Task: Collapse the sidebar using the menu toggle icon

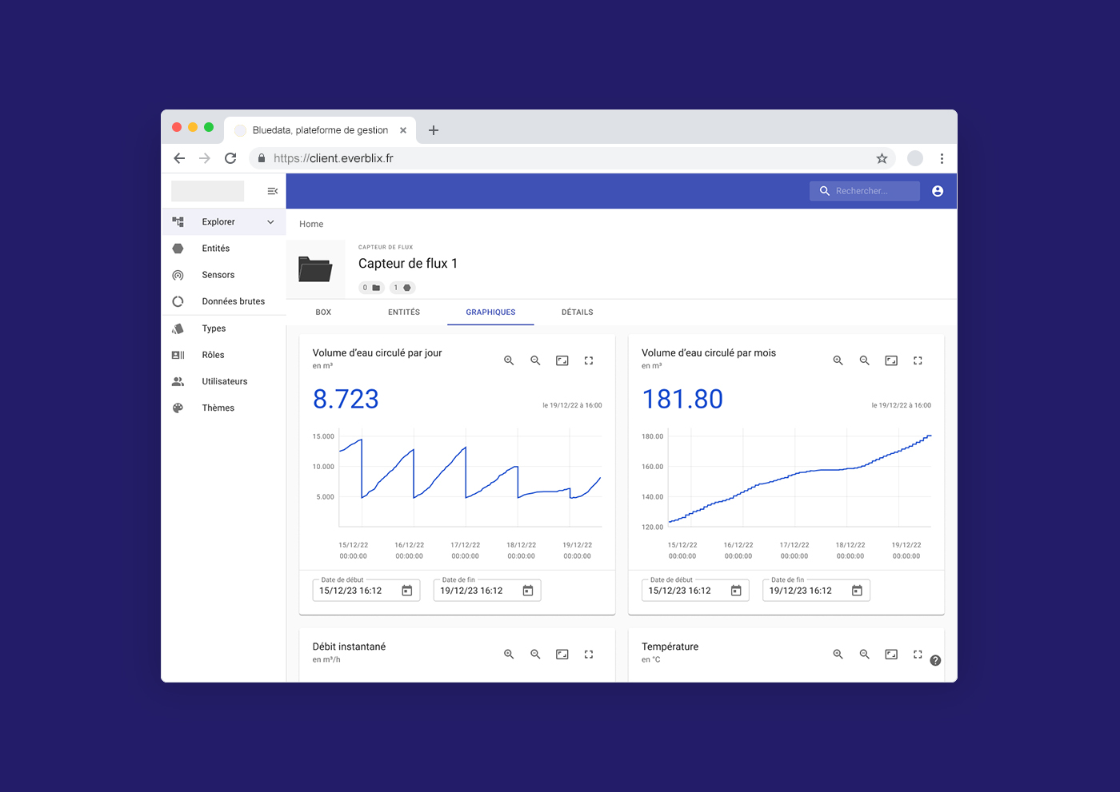Action: [x=272, y=191]
